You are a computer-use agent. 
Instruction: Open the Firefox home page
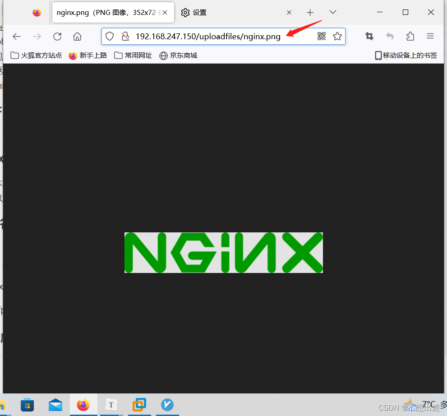coord(77,37)
